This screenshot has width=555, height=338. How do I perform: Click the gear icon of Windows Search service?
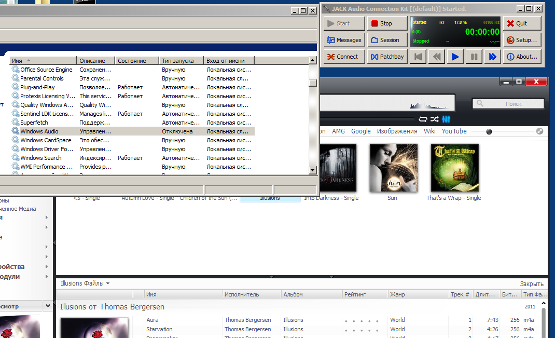[x=15, y=158]
